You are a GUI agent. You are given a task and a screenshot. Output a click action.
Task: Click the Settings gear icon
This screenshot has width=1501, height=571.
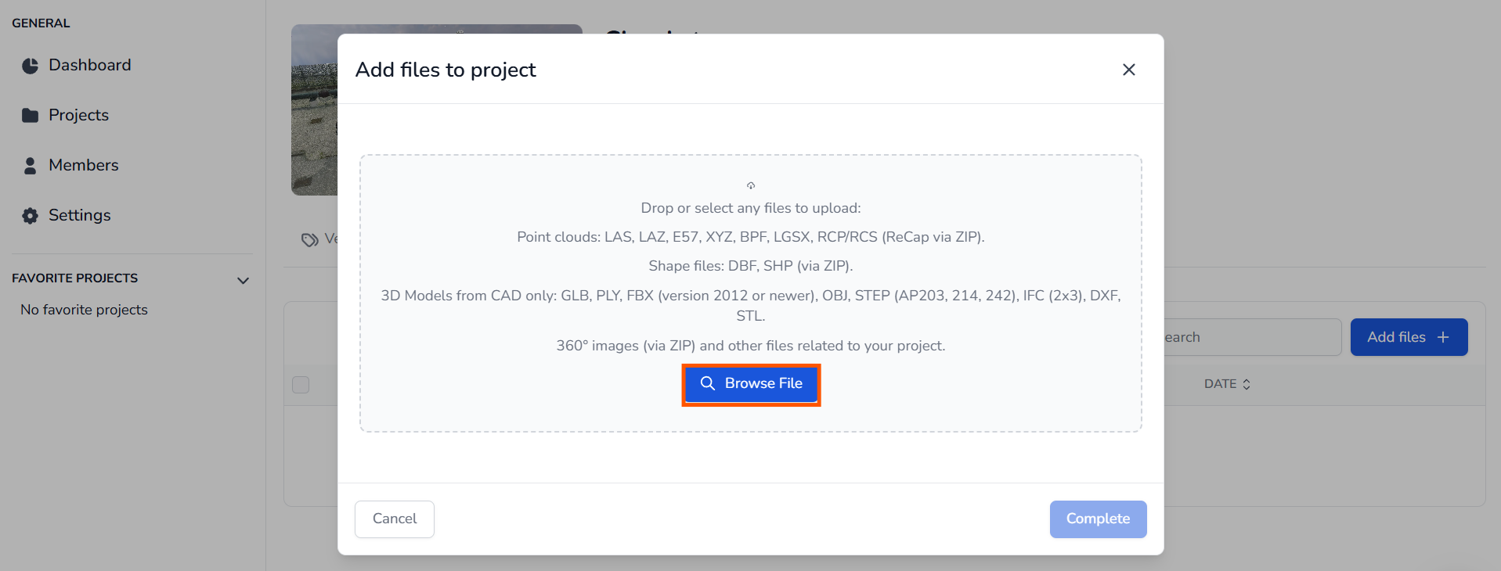(x=30, y=216)
